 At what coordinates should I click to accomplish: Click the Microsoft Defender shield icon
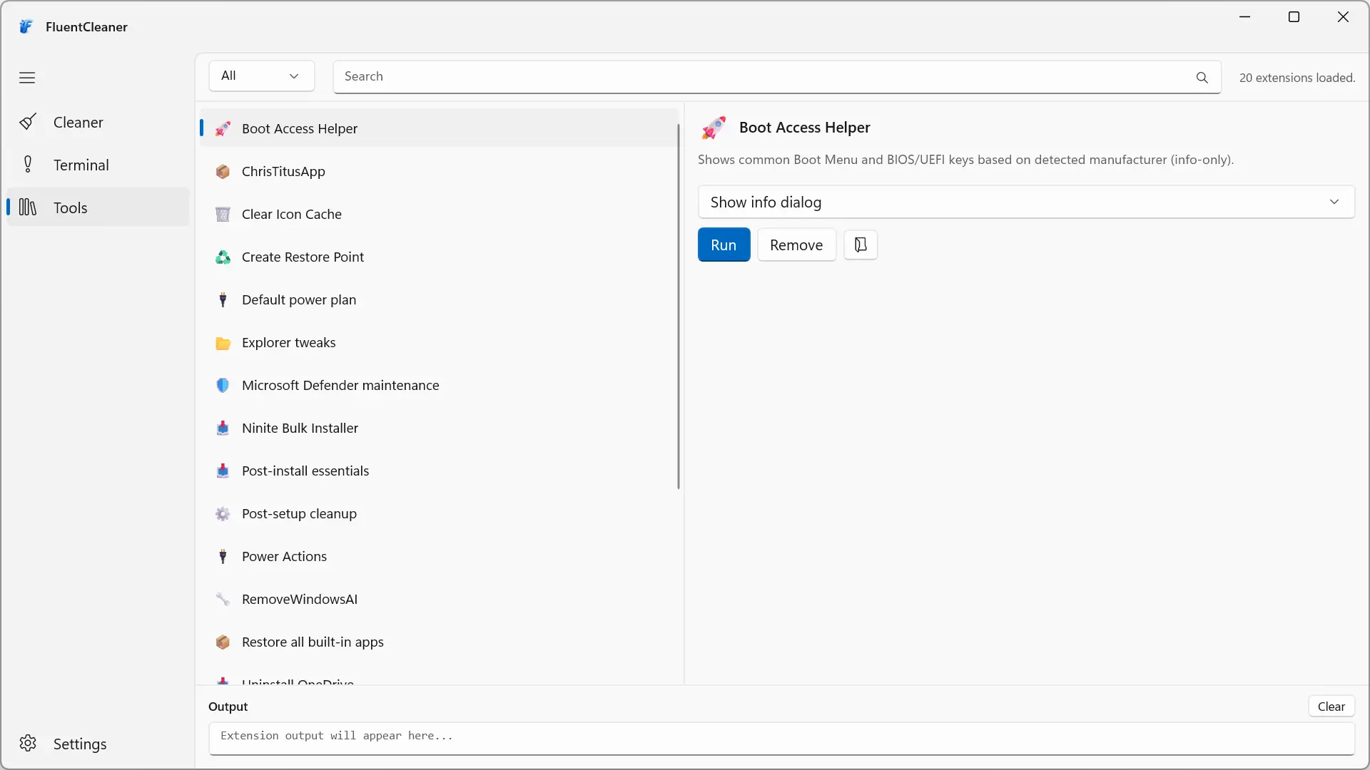pos(223,386)
